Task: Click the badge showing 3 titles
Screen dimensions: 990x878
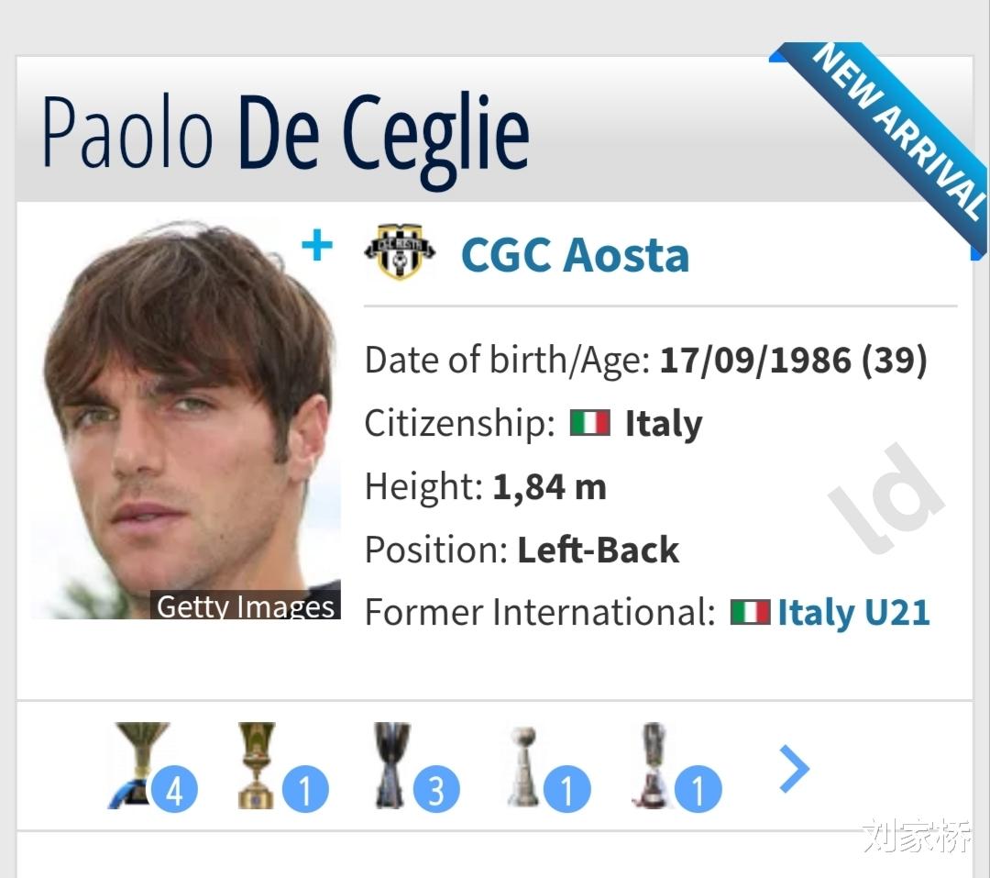Action: [436, 790]
